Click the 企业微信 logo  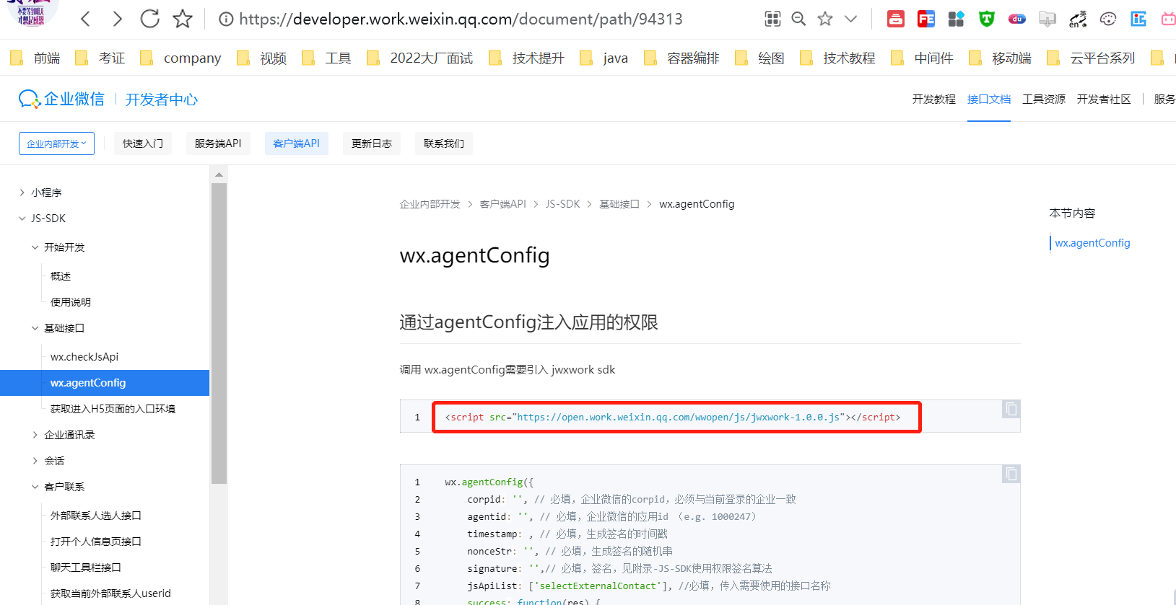click(61, 99)
